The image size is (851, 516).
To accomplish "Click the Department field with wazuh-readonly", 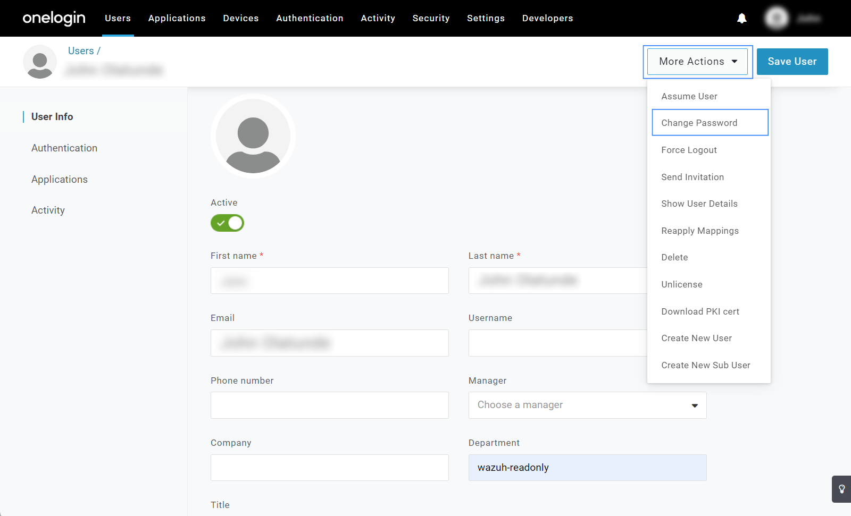I will click(587, 468).
